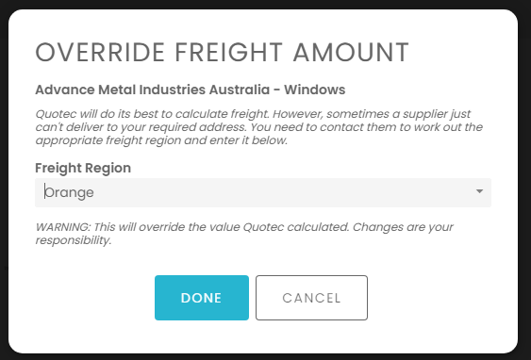The image size is (531, 360).
Task: Click the line starting with can't deliver
Action: [259, 127]
